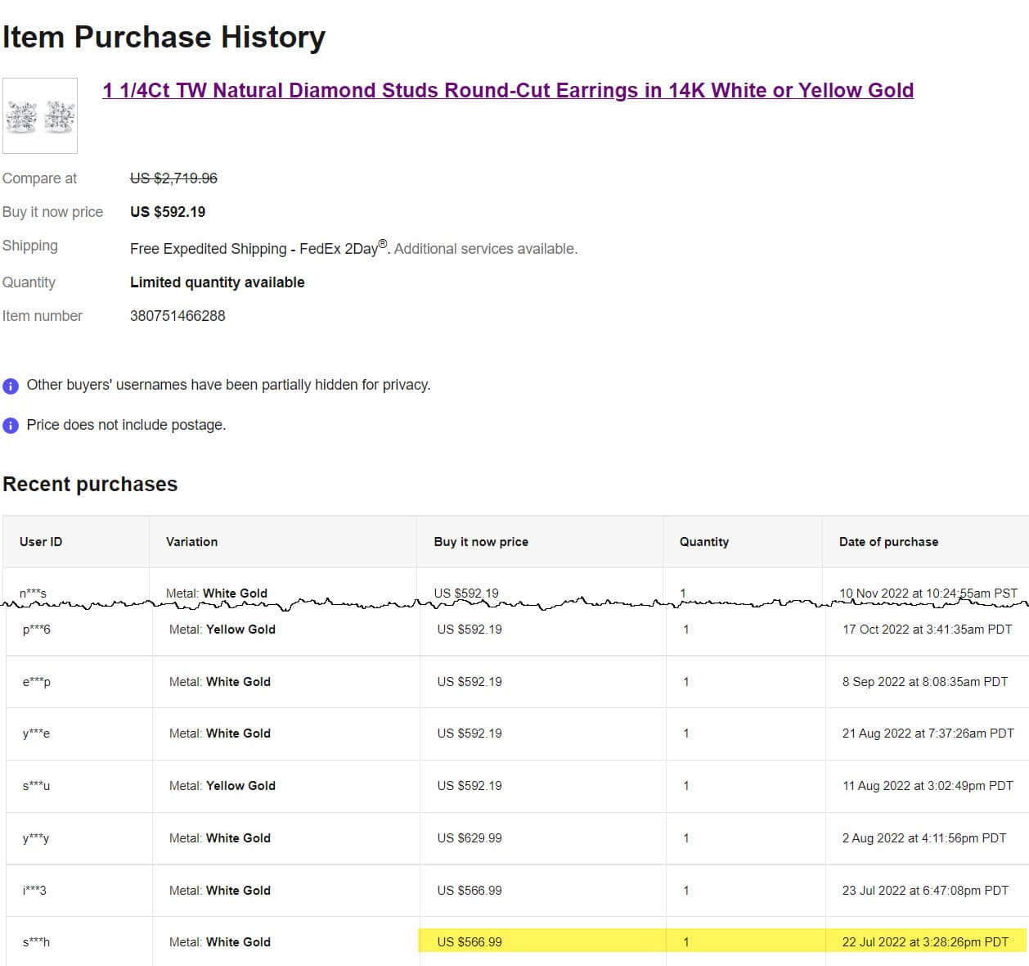Click the bold US $592.19 buy-it-now price
Image resolution: width=1029 pixels, height=966 pixels.
[168, 212]
